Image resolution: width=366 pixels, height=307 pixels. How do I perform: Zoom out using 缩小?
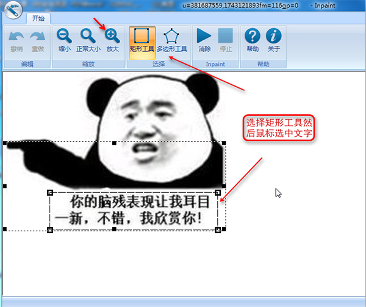(x=65, y=40)
